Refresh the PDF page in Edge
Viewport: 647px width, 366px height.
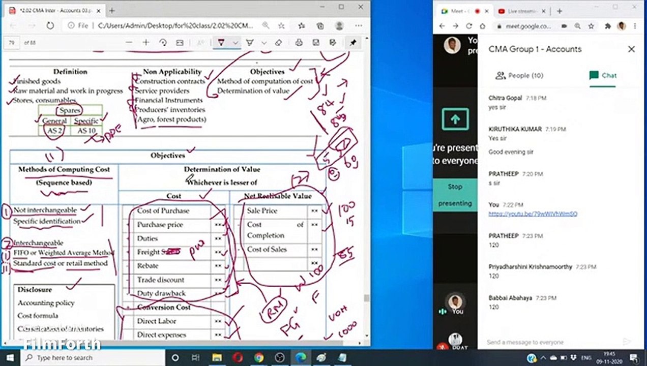pyautogui.click(x=50, y=25)
